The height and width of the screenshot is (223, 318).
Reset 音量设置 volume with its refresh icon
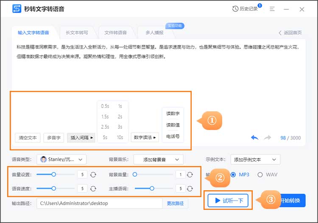(93, 175)
